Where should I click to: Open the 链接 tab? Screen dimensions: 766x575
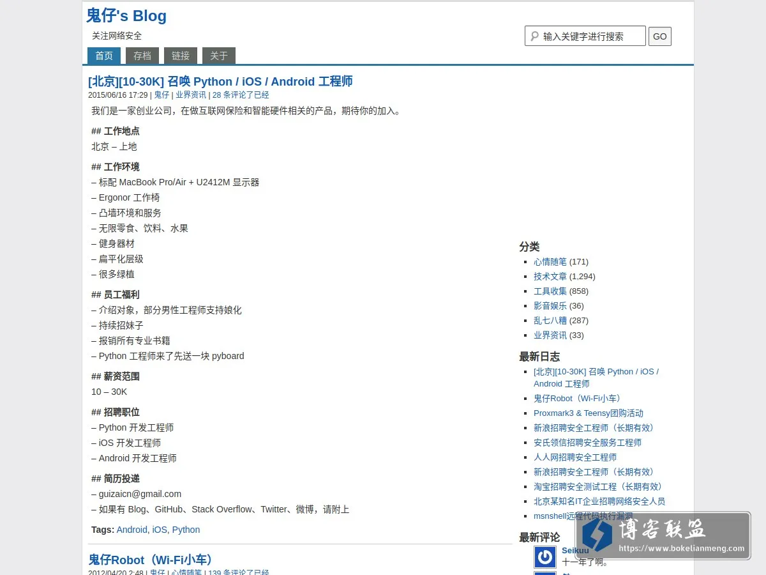tap(181, 56)
